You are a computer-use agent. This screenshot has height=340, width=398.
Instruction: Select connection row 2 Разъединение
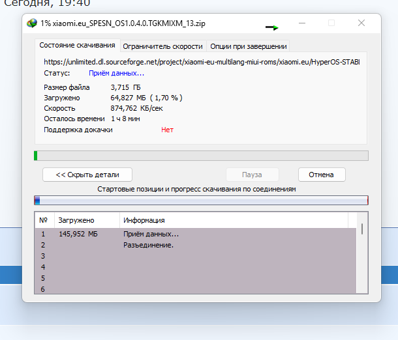(x=196, y=245)
